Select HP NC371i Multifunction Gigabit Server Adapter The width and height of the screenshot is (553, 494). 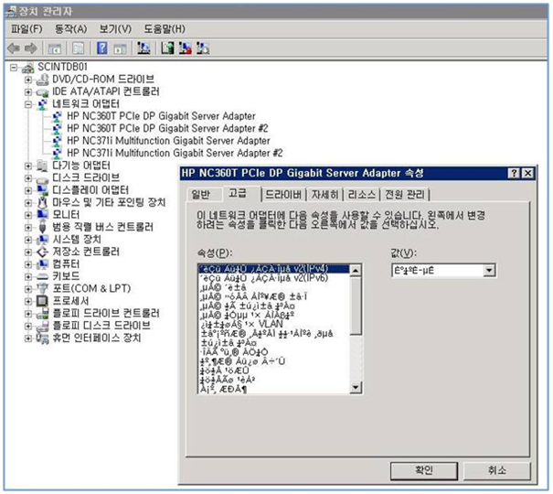click(168, 141)
